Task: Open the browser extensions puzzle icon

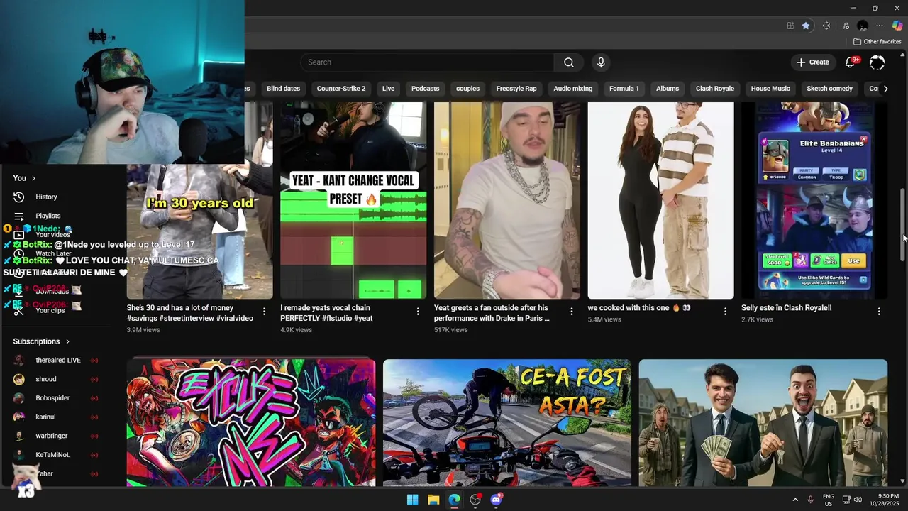Action: pos(826,26)
